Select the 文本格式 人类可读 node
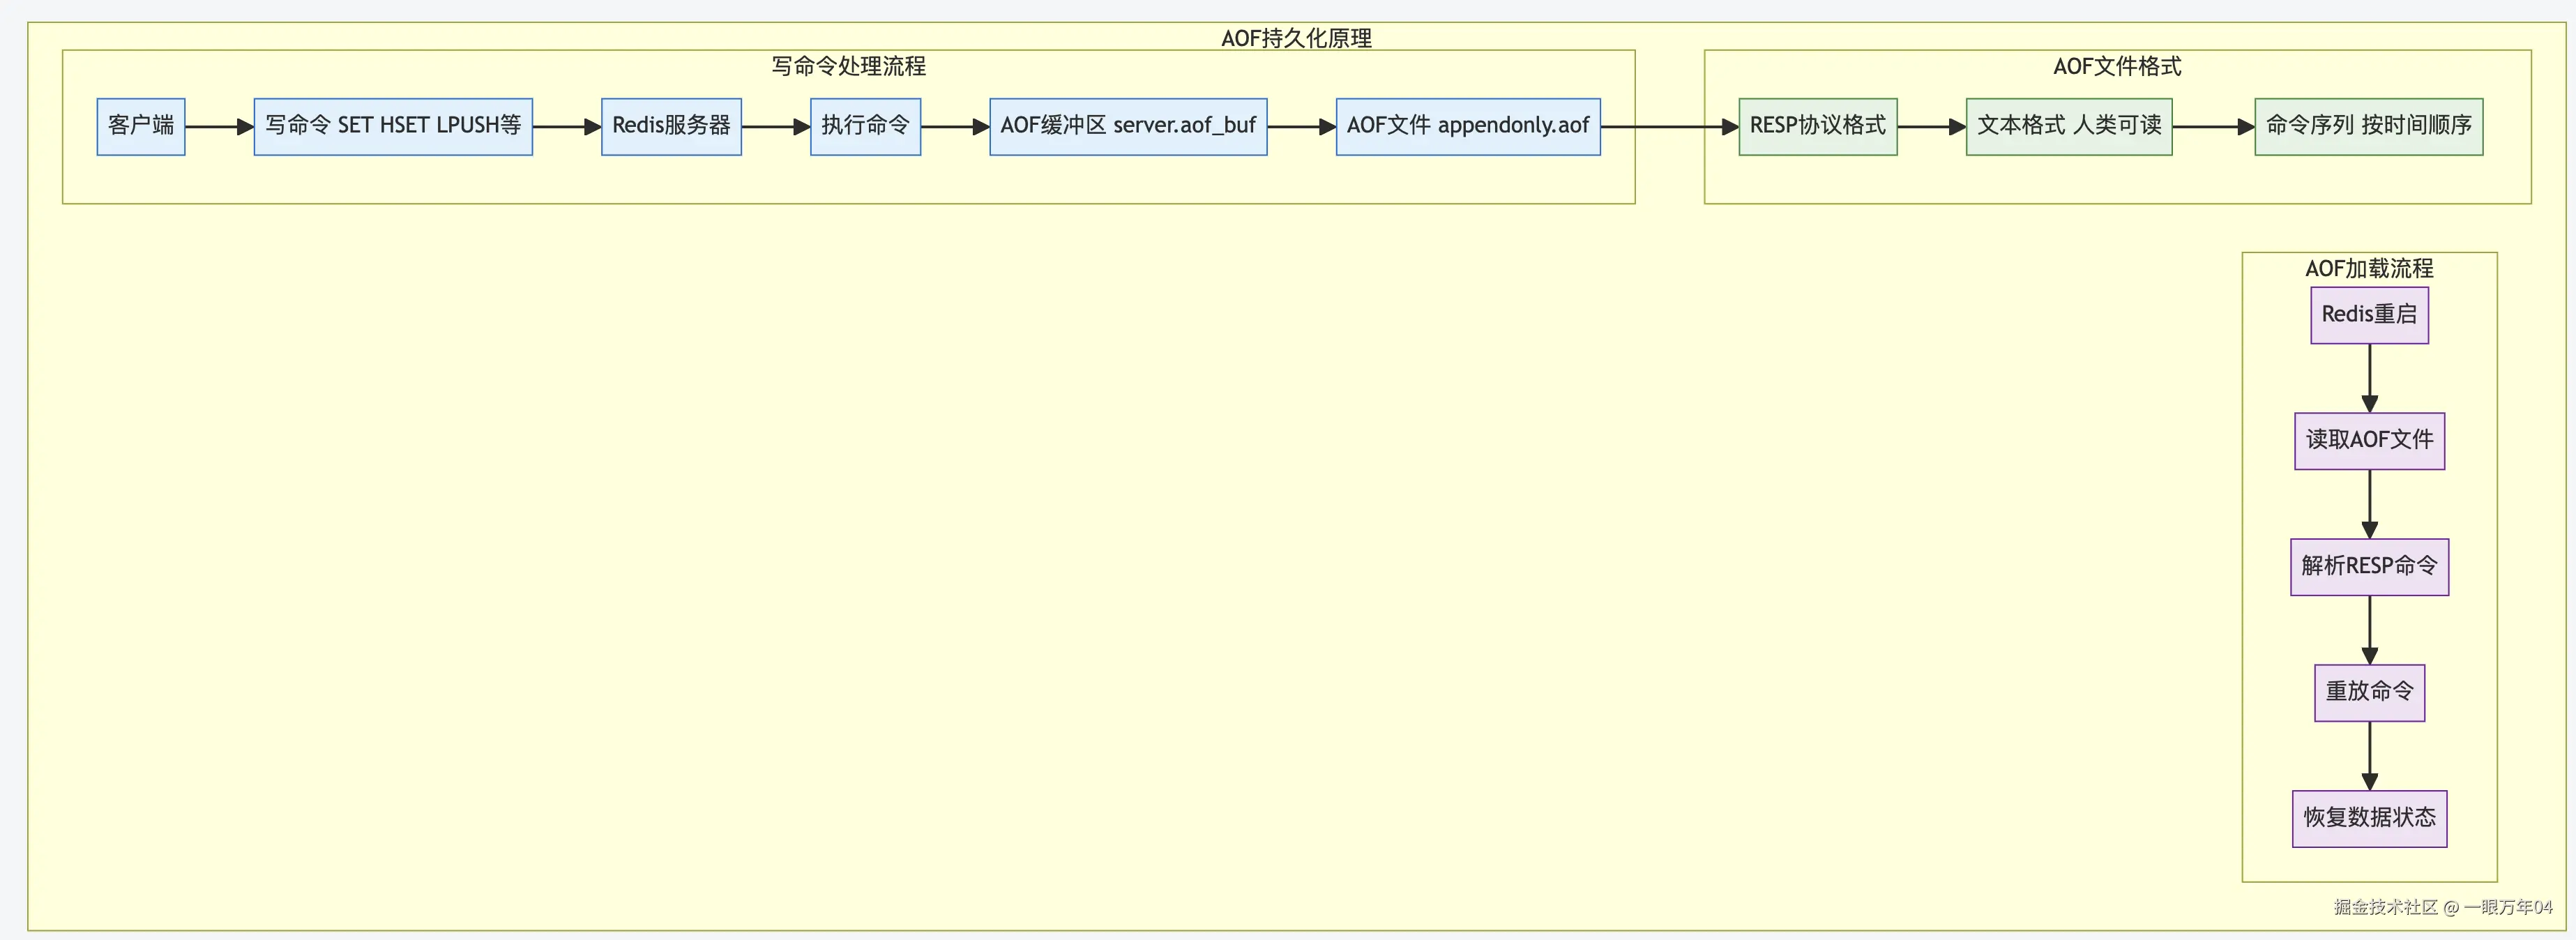The image size is (2576, 940). tap(2068, 126)
